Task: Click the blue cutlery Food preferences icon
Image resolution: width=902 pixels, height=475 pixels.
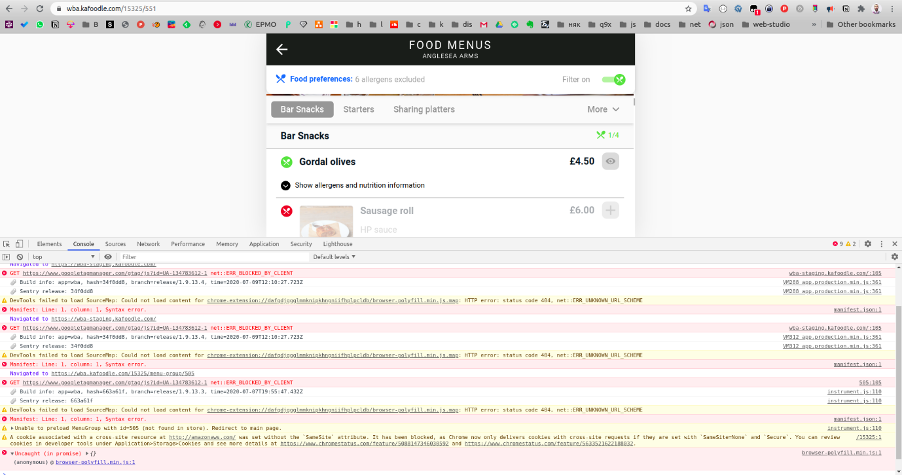Action: tap(280, 79)
